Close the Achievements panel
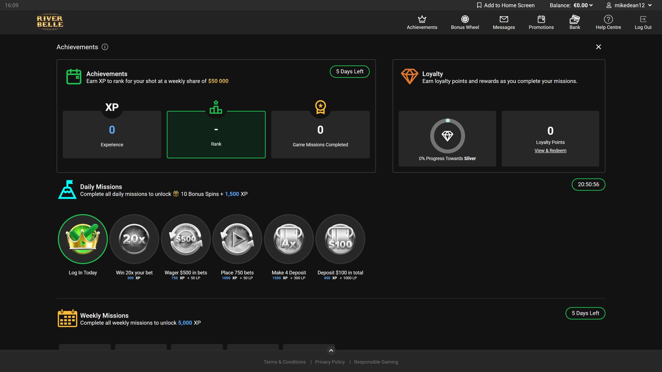Screen dimensions: 662x372 [x=599, y=47]
